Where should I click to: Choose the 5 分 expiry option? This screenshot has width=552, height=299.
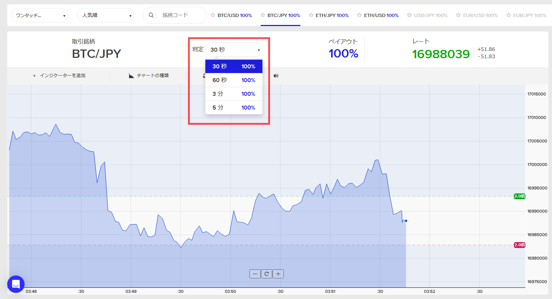pyautogui.click(x=234, y=108)
